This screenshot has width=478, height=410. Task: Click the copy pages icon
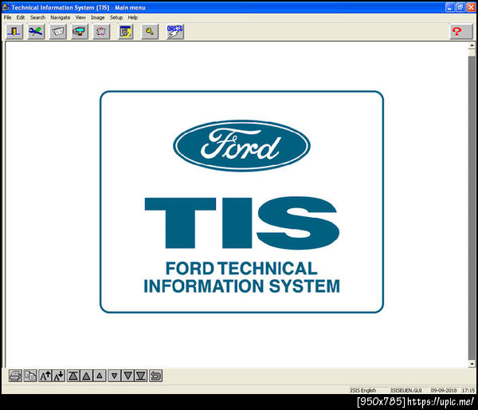pos(30,376)
